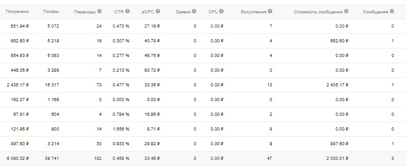Click impressions value 15 317
Screen dimensions: 406x167
coord(52,85)
